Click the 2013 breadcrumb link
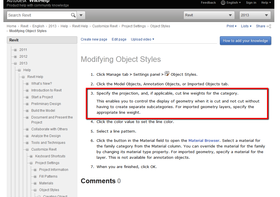The image size is (280, 197). point(52,26)
